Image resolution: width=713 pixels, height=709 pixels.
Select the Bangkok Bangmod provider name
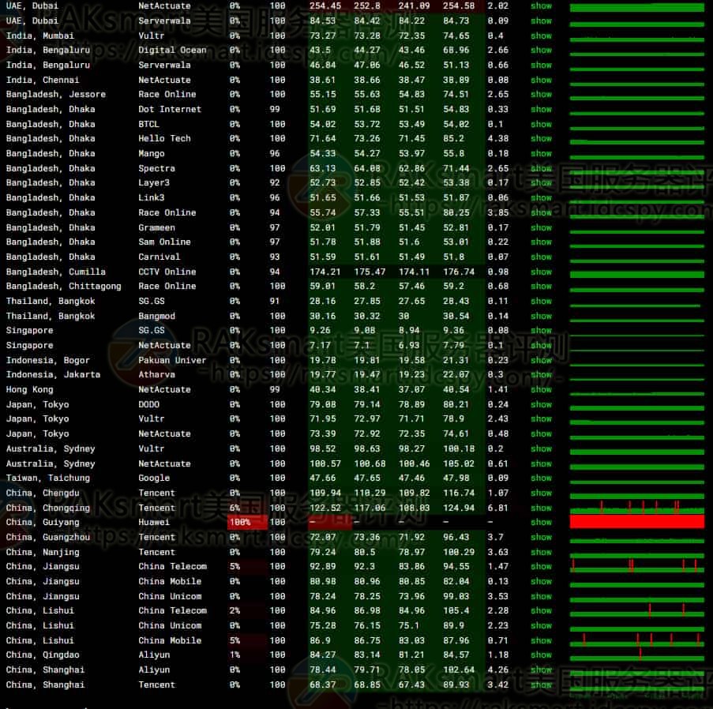click(x=156, y=316)
